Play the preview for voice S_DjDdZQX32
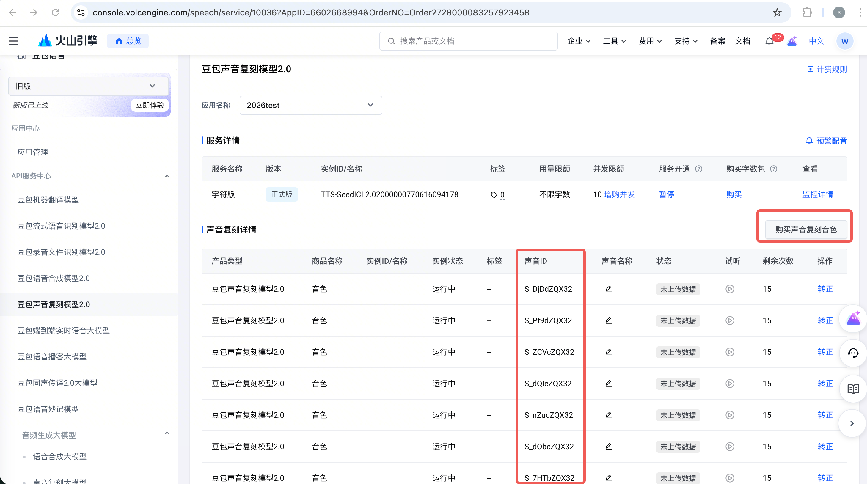Image resolution: width=867 pixels, height=484 pixels. pyautogui.click(x=730, y=289)
